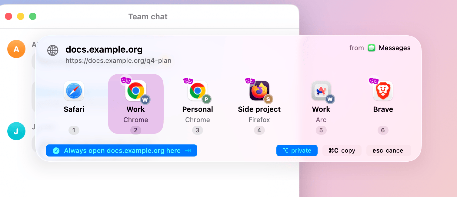This screenshot has height=197, width=457.
Task: Click the private masks badge on Work Chrome
Action: [x=126, y=80]
